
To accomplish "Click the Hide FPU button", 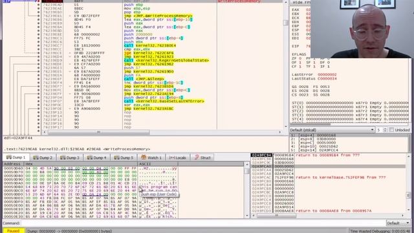I will point(300,3).
